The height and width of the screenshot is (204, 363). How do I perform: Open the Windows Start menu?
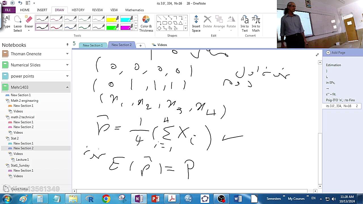pyautogui.click(x=6, y=199)
